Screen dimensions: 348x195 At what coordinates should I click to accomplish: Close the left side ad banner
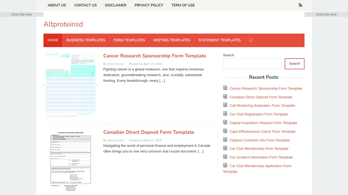(22, 14)
